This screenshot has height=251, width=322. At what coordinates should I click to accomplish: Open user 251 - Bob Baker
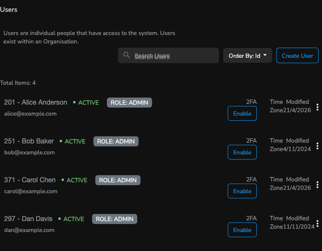pyautogui.click(x=29, y=141)
